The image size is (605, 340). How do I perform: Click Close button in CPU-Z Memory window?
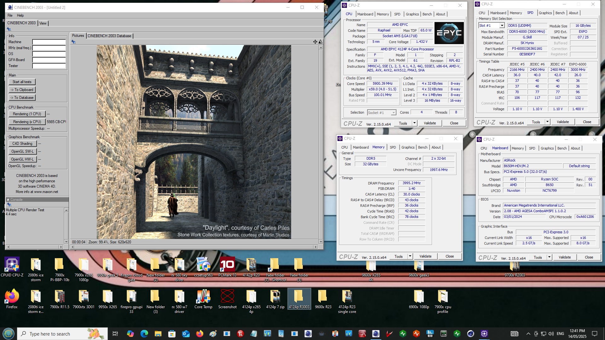click(x=450, y=256)
